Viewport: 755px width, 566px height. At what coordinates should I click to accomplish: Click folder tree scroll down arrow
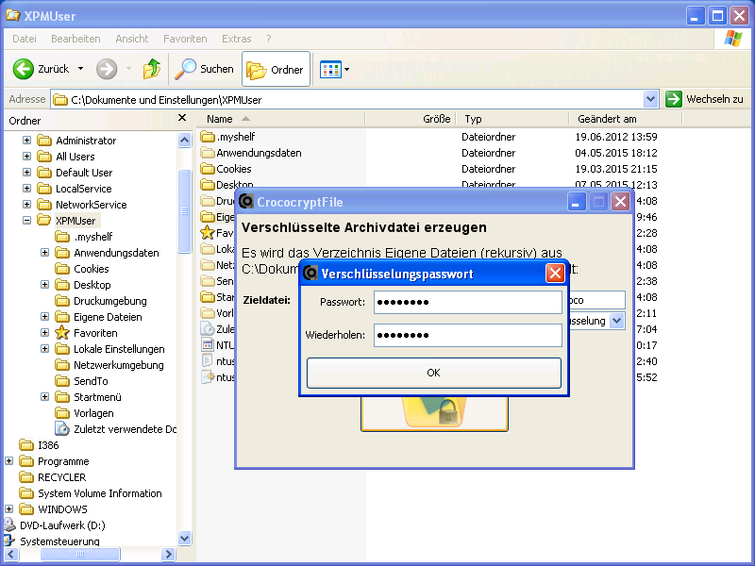[x=184, y=538]
